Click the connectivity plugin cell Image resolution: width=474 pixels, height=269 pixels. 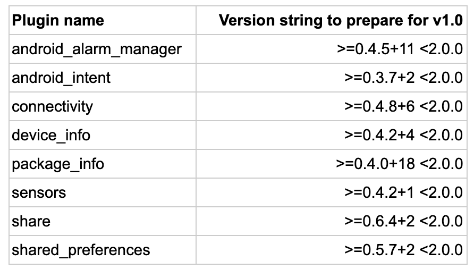point(103,106)
